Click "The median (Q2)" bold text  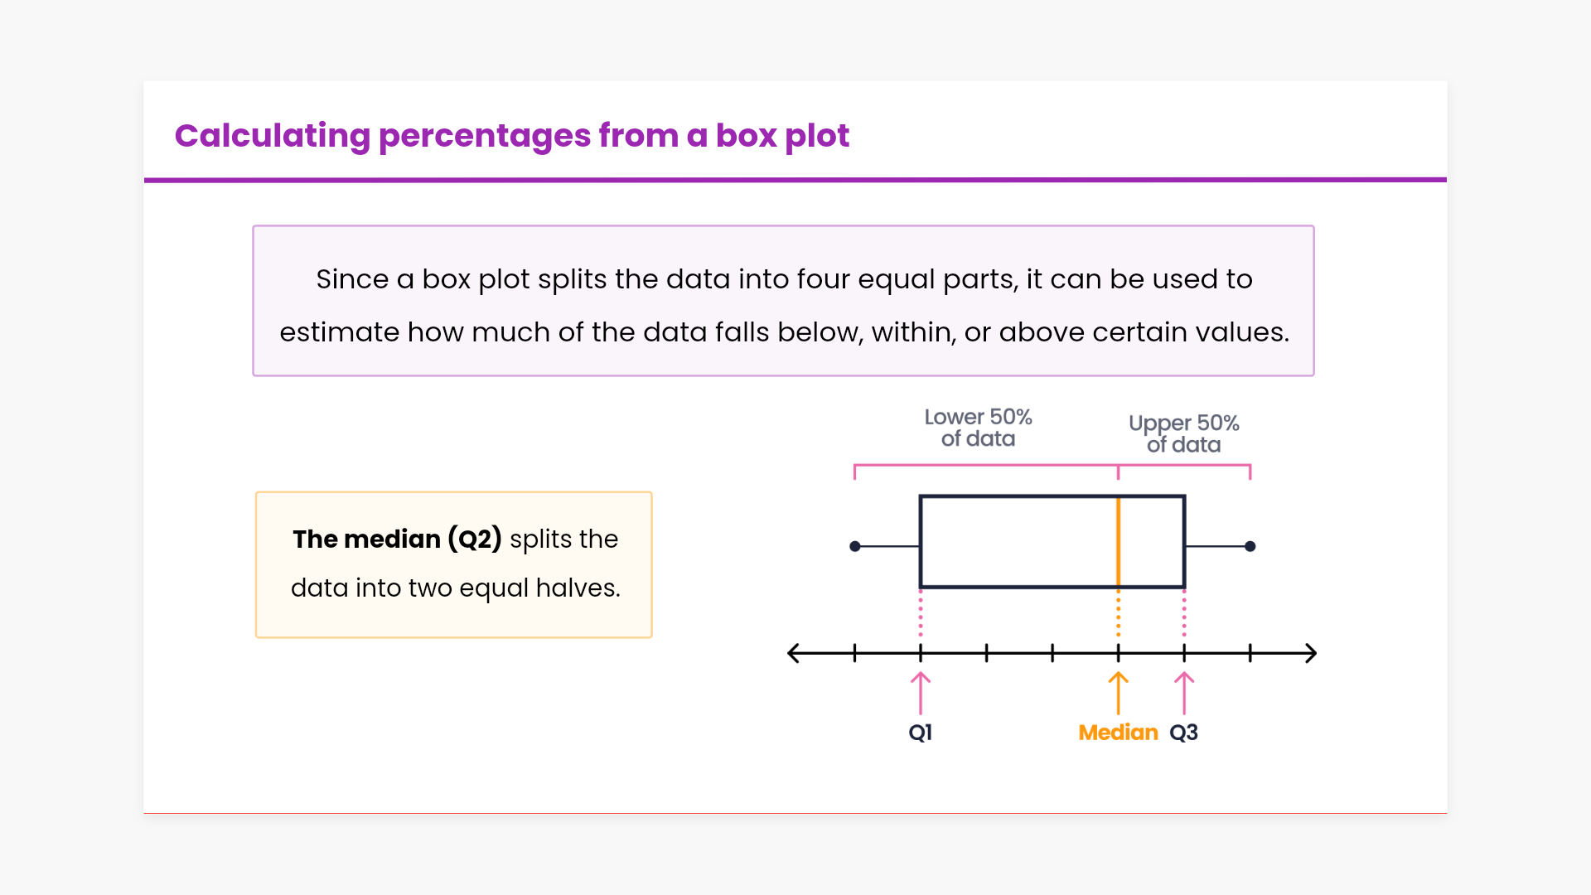[x=397, y=539]
